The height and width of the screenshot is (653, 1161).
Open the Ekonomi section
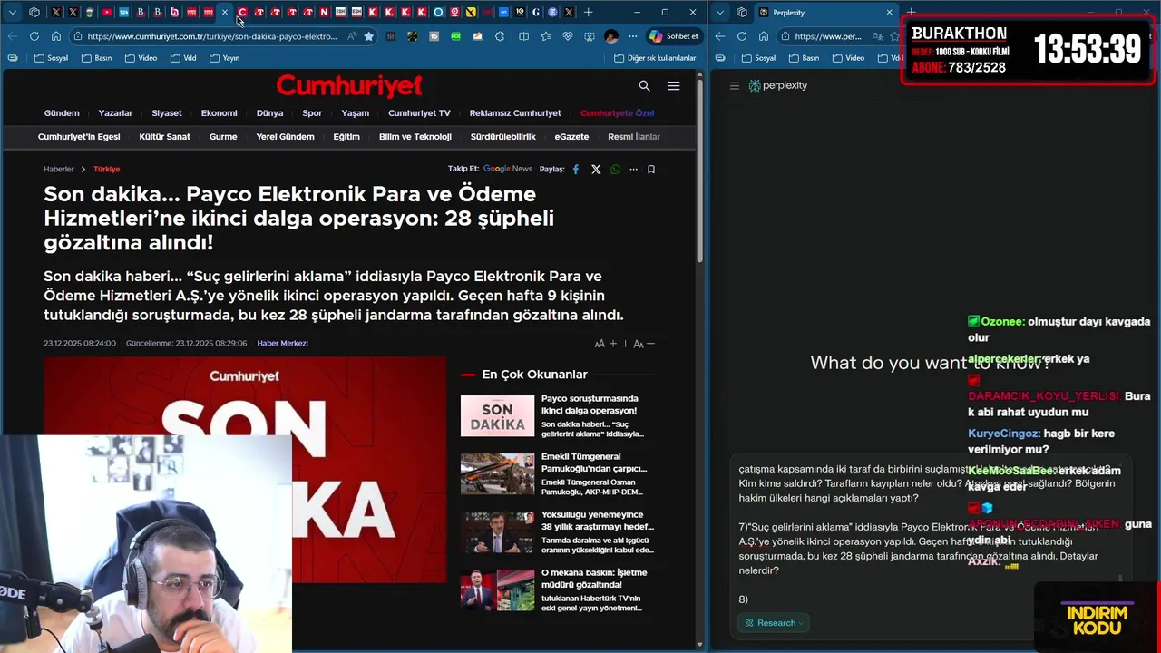coord(219,113)
